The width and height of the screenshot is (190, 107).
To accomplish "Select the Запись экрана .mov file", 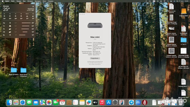I will 171,31.
